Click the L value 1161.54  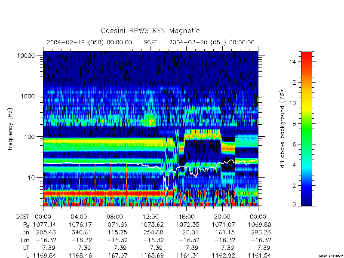click(260, 255)
